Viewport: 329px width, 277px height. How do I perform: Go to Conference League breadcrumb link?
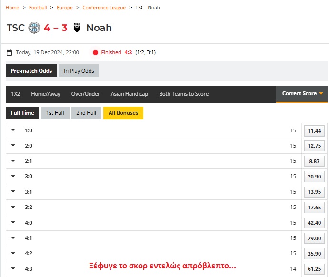(x=104, y=8)
